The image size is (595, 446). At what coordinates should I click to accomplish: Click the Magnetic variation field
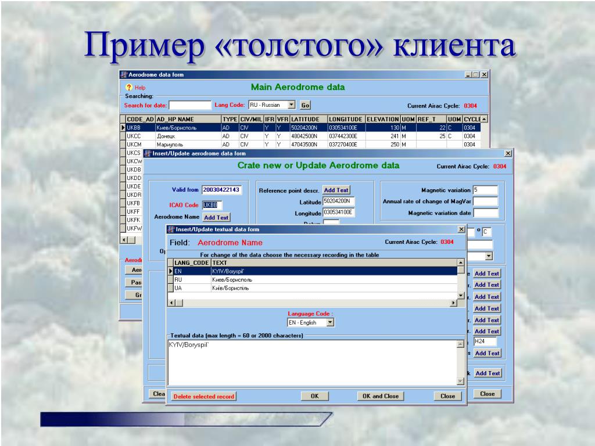[485, 190]
